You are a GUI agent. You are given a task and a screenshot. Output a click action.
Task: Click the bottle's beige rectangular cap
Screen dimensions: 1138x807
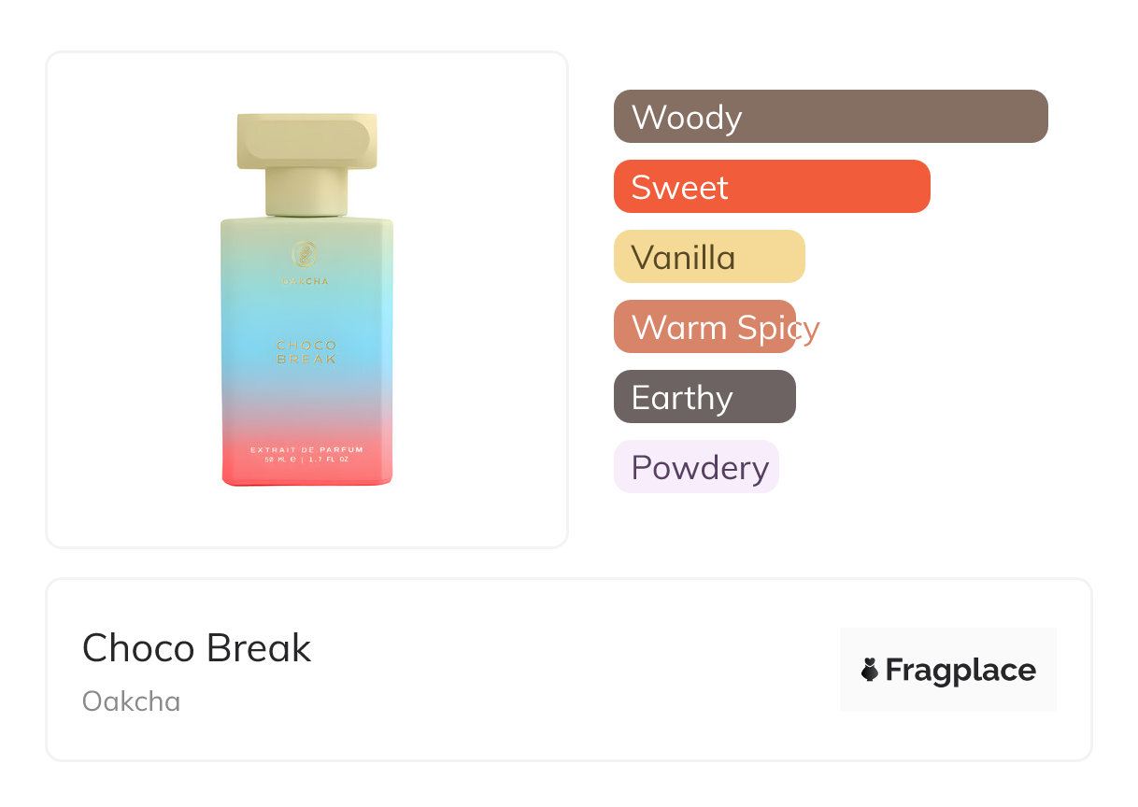click(306, 141)
